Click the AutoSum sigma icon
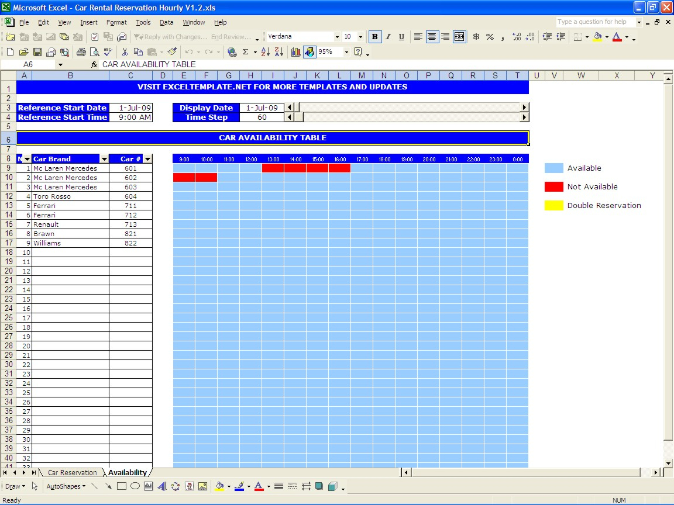Screen dimensions: 674x505 click(246, 52)
